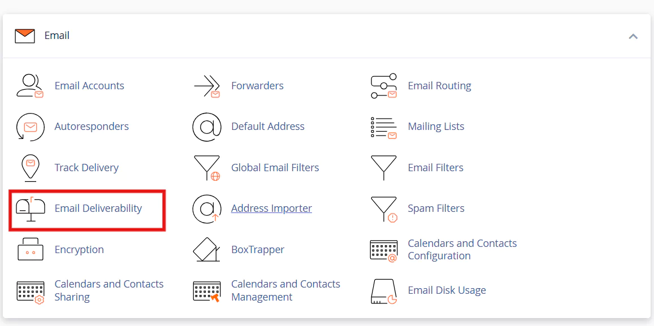
Task: Open the Track Delivery link
Action: [86, 168]
